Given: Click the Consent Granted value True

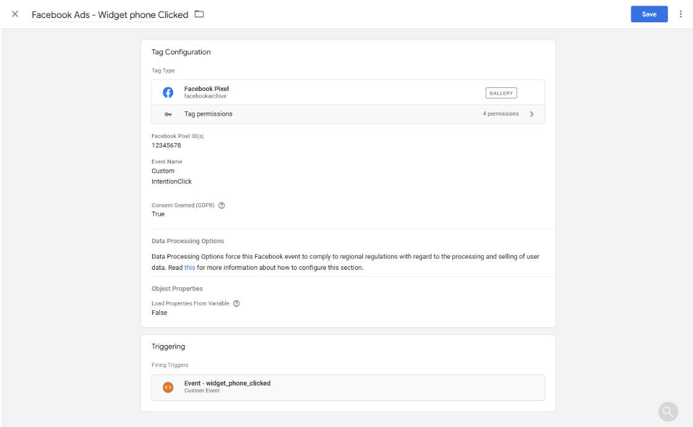Looking at the screenshot, I should 158,214.
